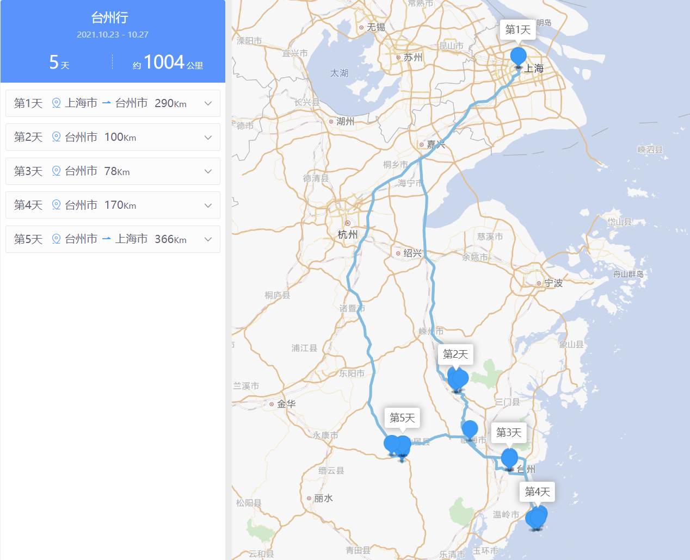Select the 第4天 label on the map
690x560 pixels.
537,491
